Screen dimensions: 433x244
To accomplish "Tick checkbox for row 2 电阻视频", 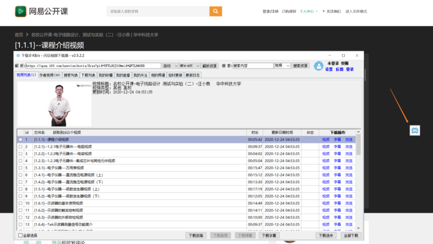I will [x=20, y=147].
